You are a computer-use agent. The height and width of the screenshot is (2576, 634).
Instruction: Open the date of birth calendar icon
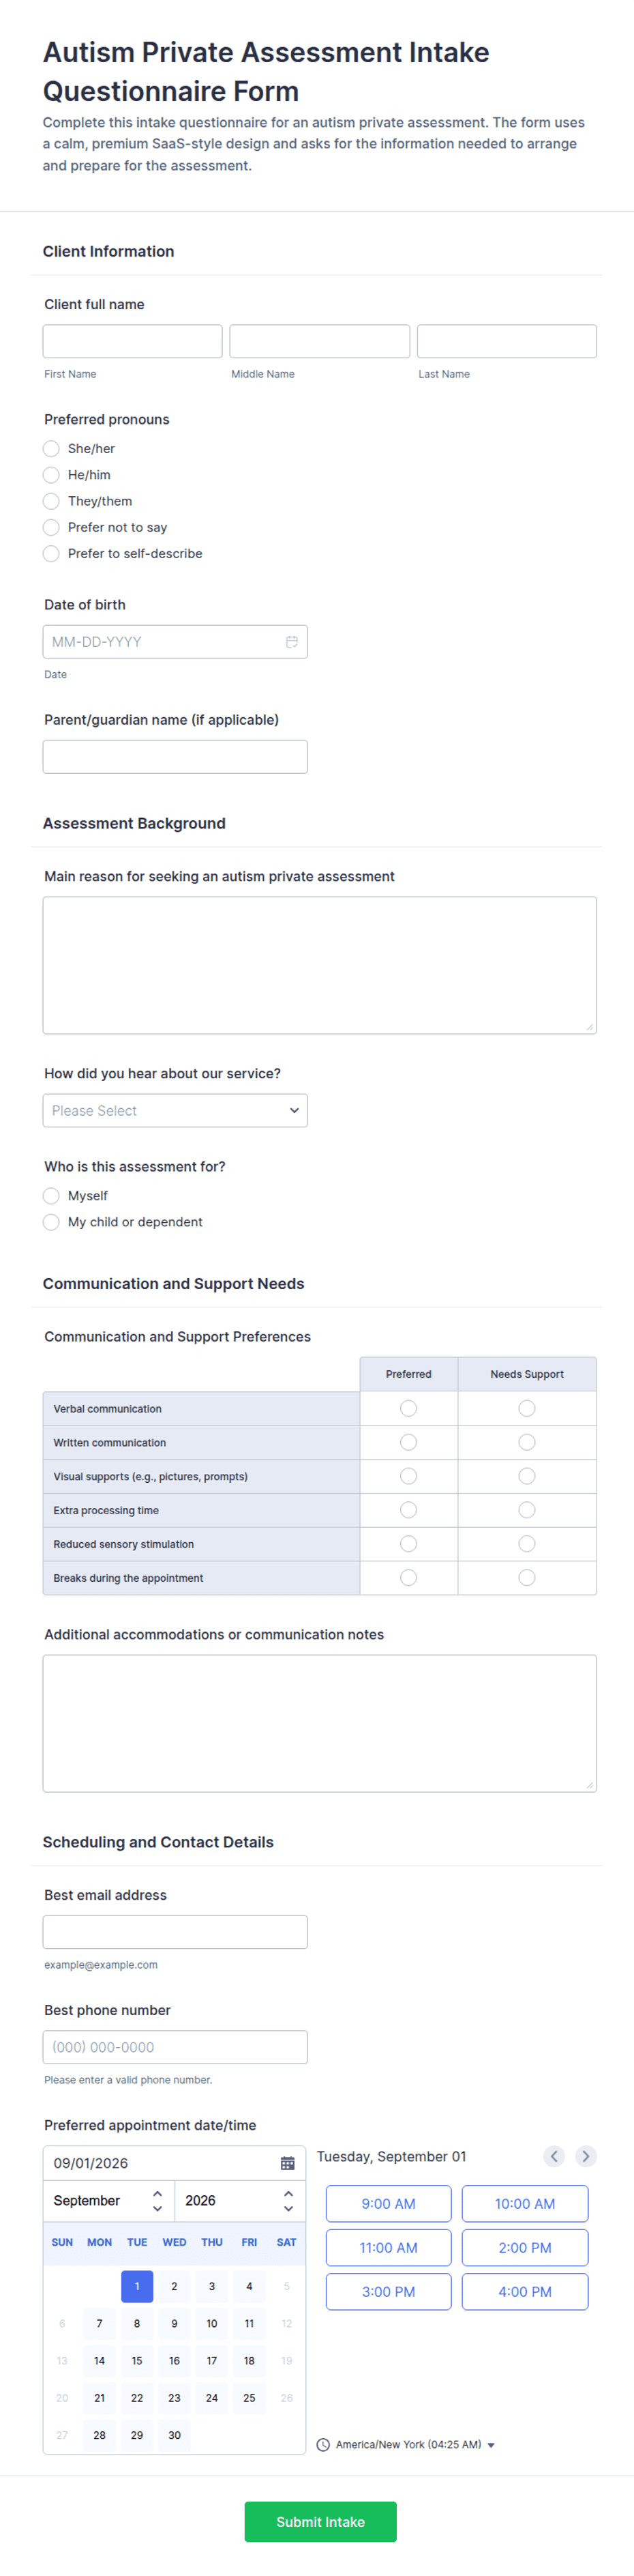(292, 642)
